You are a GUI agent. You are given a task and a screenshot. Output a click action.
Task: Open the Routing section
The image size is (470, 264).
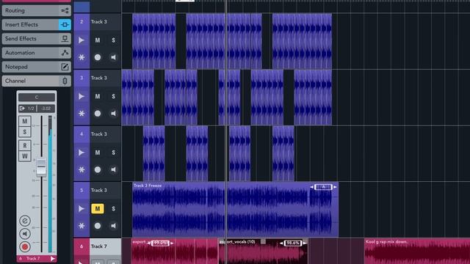pyautogui.click(x=36, y=10)
